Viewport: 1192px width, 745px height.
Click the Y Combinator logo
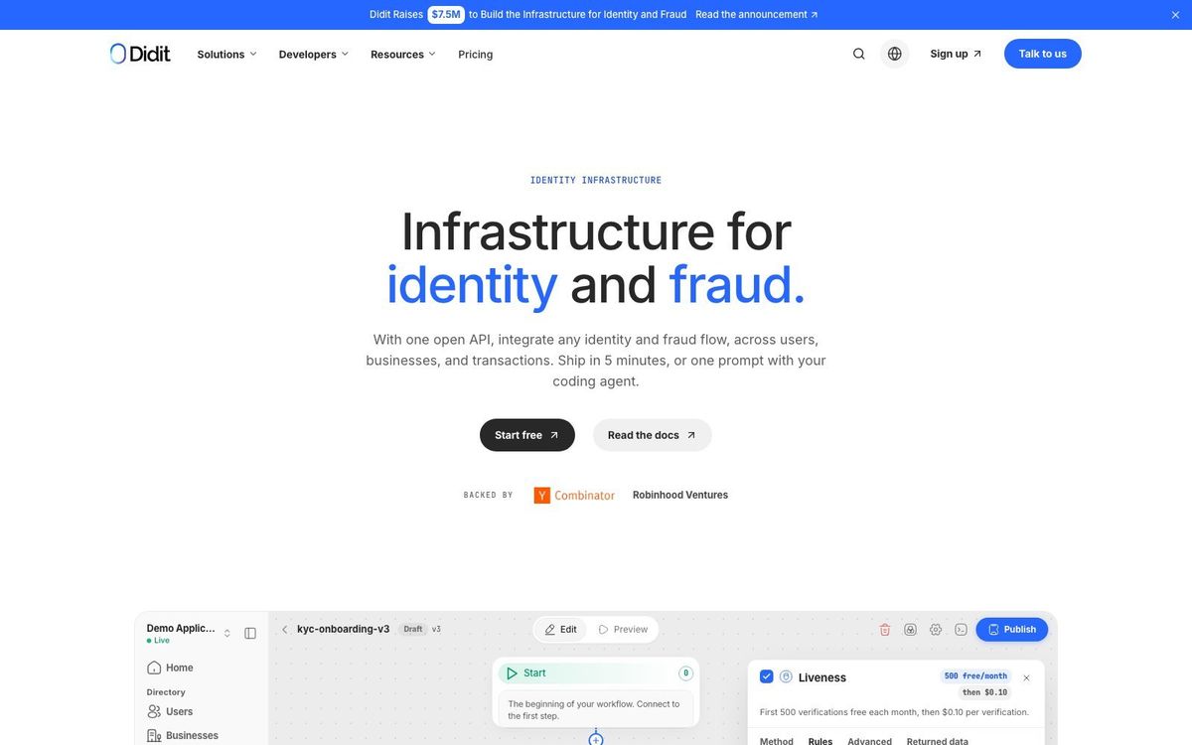point(574,495)
